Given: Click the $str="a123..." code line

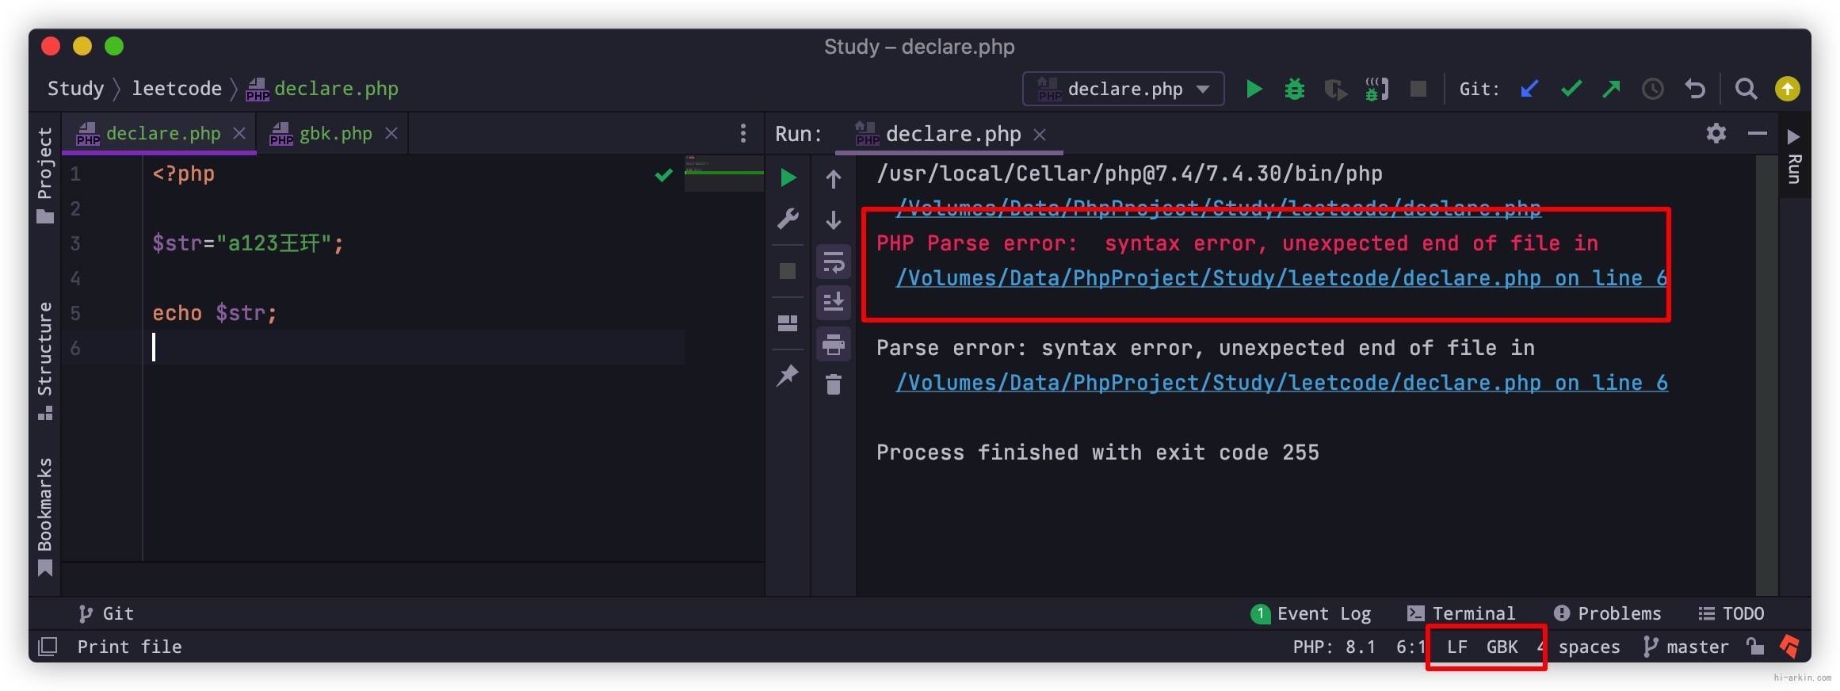Looking at the screenshot, I should [248, 243].
